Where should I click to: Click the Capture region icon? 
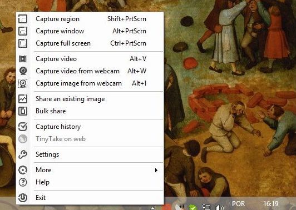[x=23, y=19]
